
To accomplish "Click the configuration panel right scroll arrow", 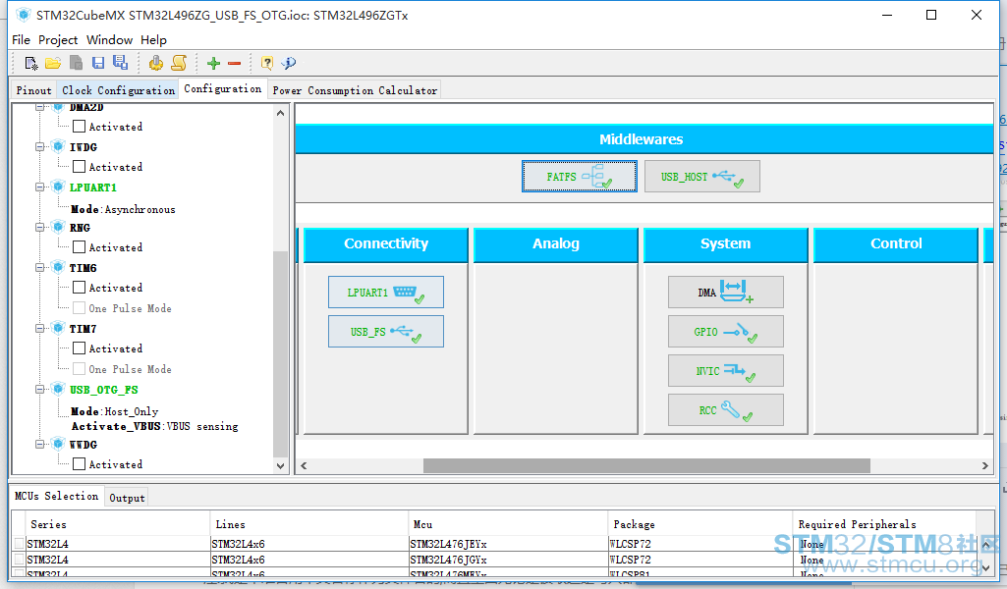I will point(985,466).
